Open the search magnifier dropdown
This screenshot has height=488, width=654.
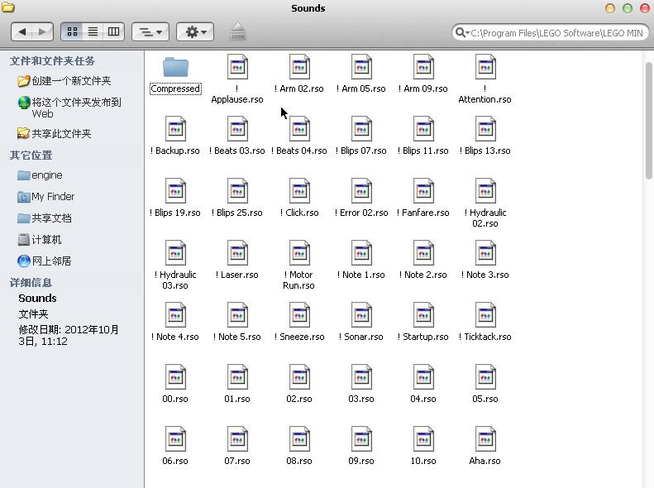(x=462, y=32)
